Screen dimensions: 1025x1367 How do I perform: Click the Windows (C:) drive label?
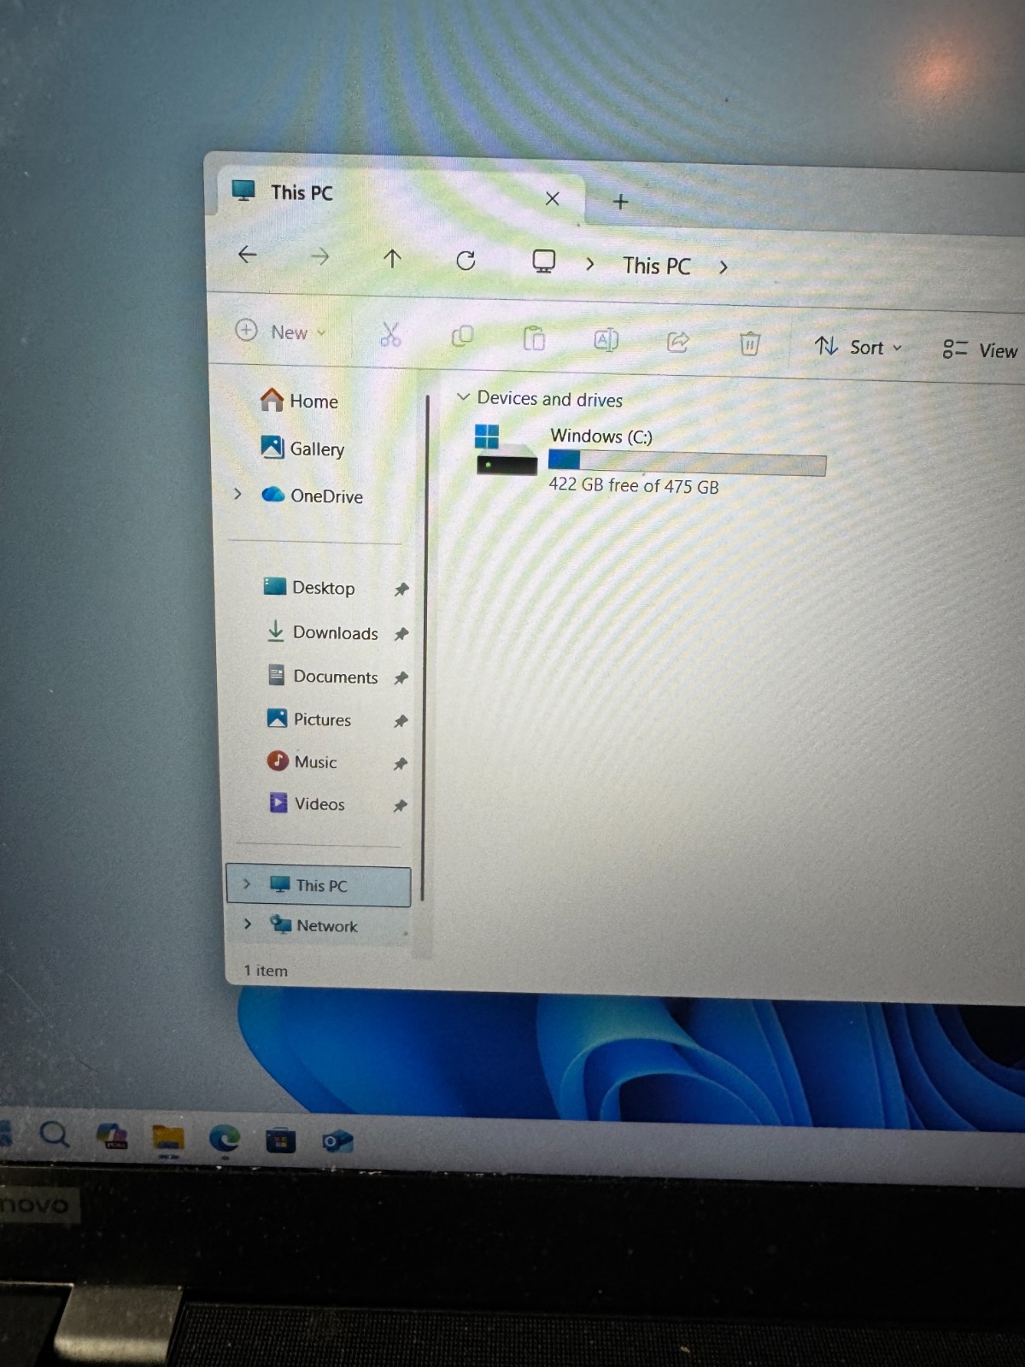click(x=601, y=436)
